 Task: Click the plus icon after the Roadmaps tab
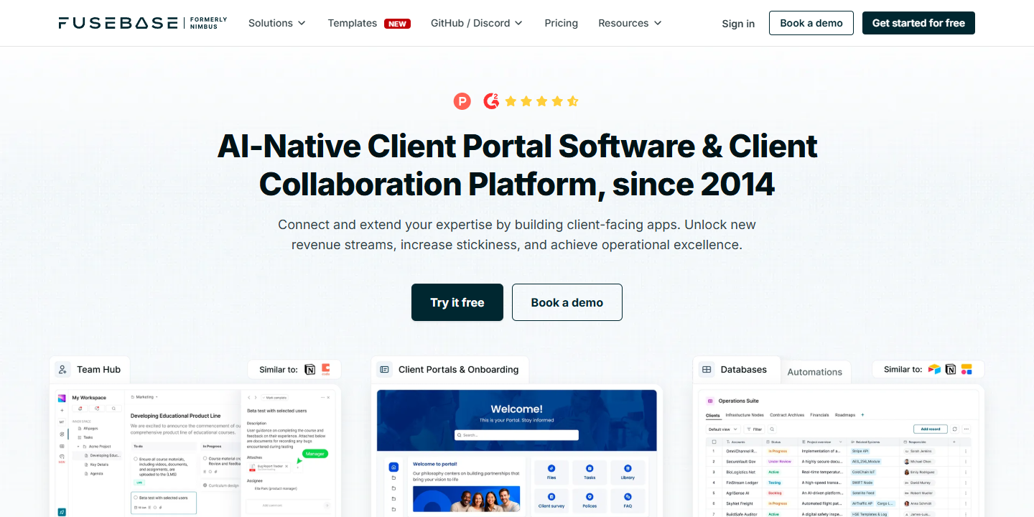pyautogui.click(x=862, y=415)
